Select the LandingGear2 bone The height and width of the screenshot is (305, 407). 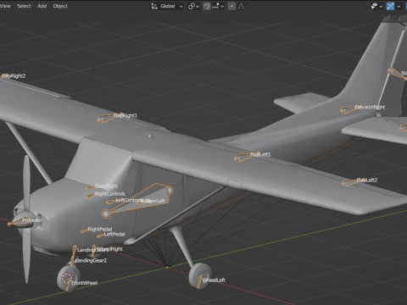[72, 261]
